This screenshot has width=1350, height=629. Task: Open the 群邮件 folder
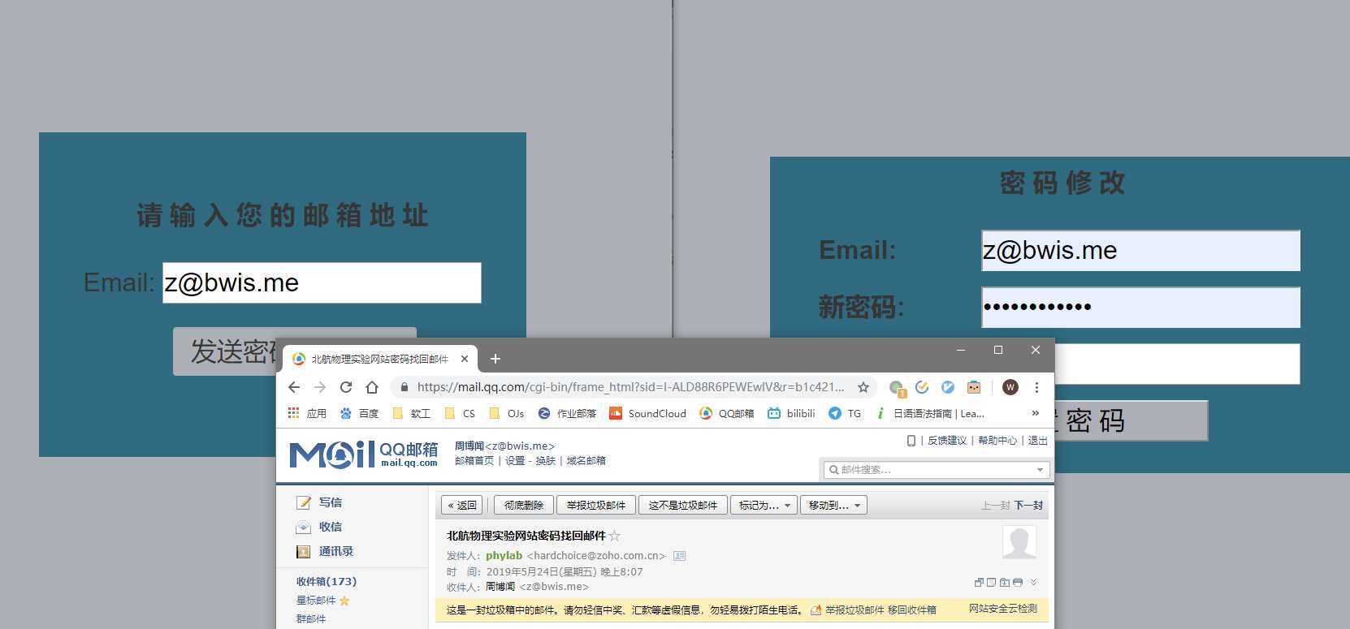click(x=311, y=618)
